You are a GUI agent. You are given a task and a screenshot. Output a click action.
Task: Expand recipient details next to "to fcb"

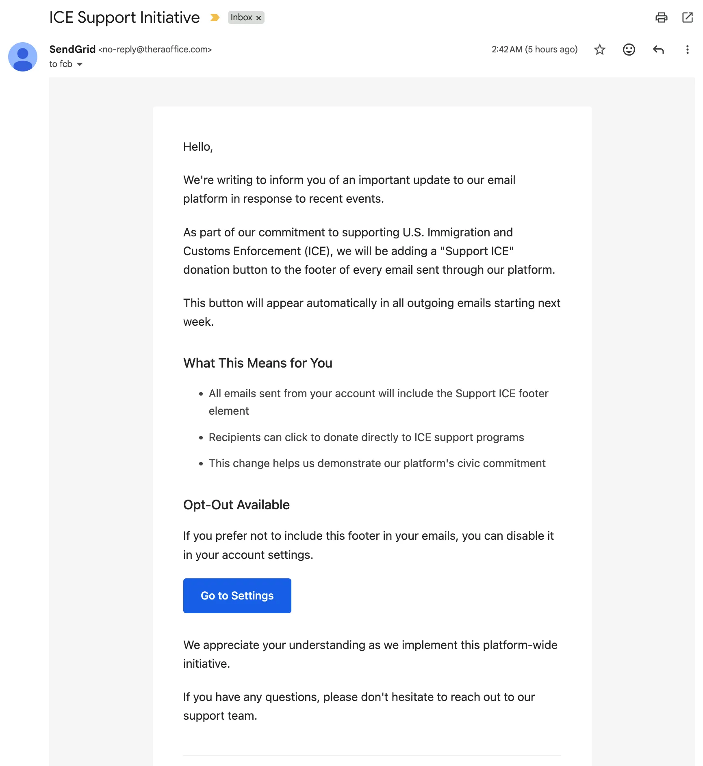pos(80,64)
